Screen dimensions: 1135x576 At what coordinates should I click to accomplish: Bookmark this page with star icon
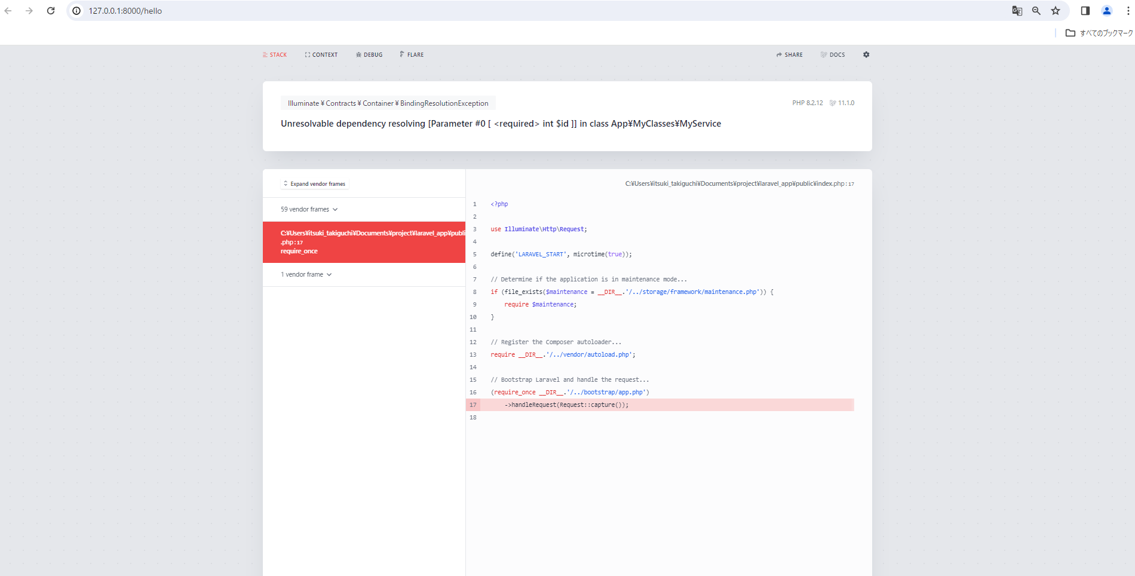point(1056,11)
